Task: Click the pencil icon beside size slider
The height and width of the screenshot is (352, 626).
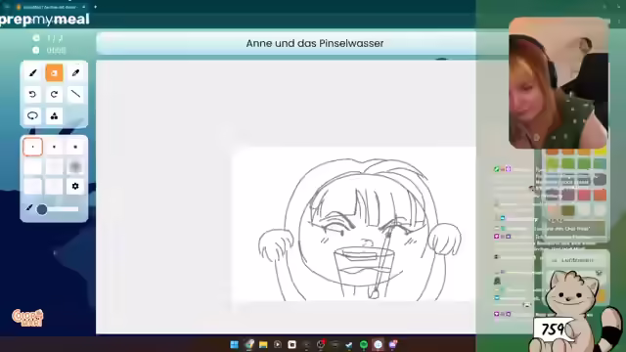Action: point(29,207)
